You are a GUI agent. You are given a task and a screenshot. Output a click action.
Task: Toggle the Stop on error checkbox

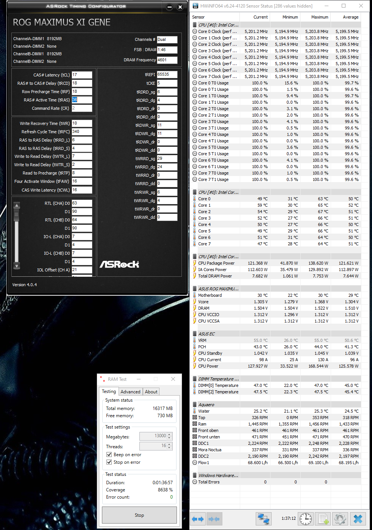coord(109,462)
